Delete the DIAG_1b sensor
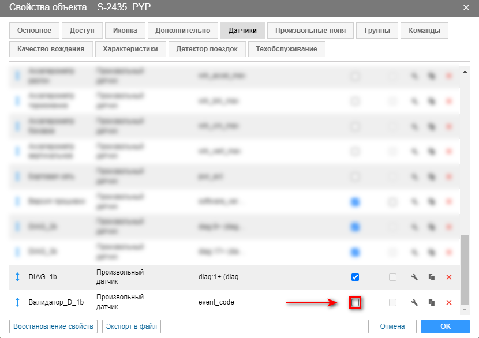The height and width of the screenshot is (338, 479). pos(449,277)
